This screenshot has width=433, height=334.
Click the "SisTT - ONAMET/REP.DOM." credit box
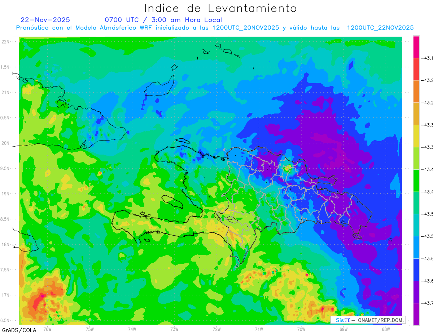(368, 320)
